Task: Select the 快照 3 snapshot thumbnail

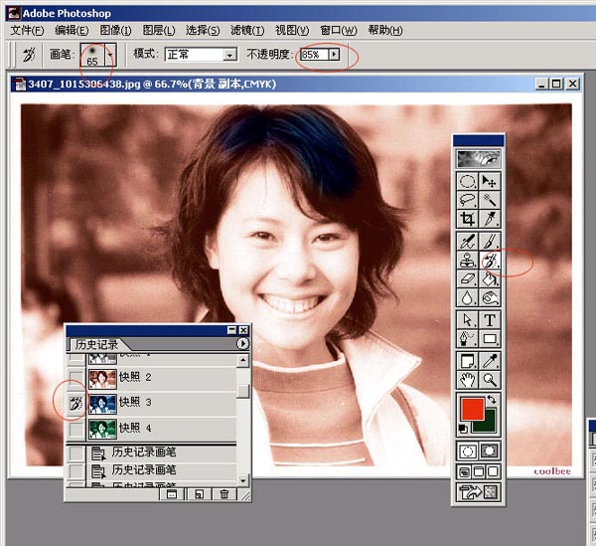Action: pyautogui.click(x=101, y=403)
